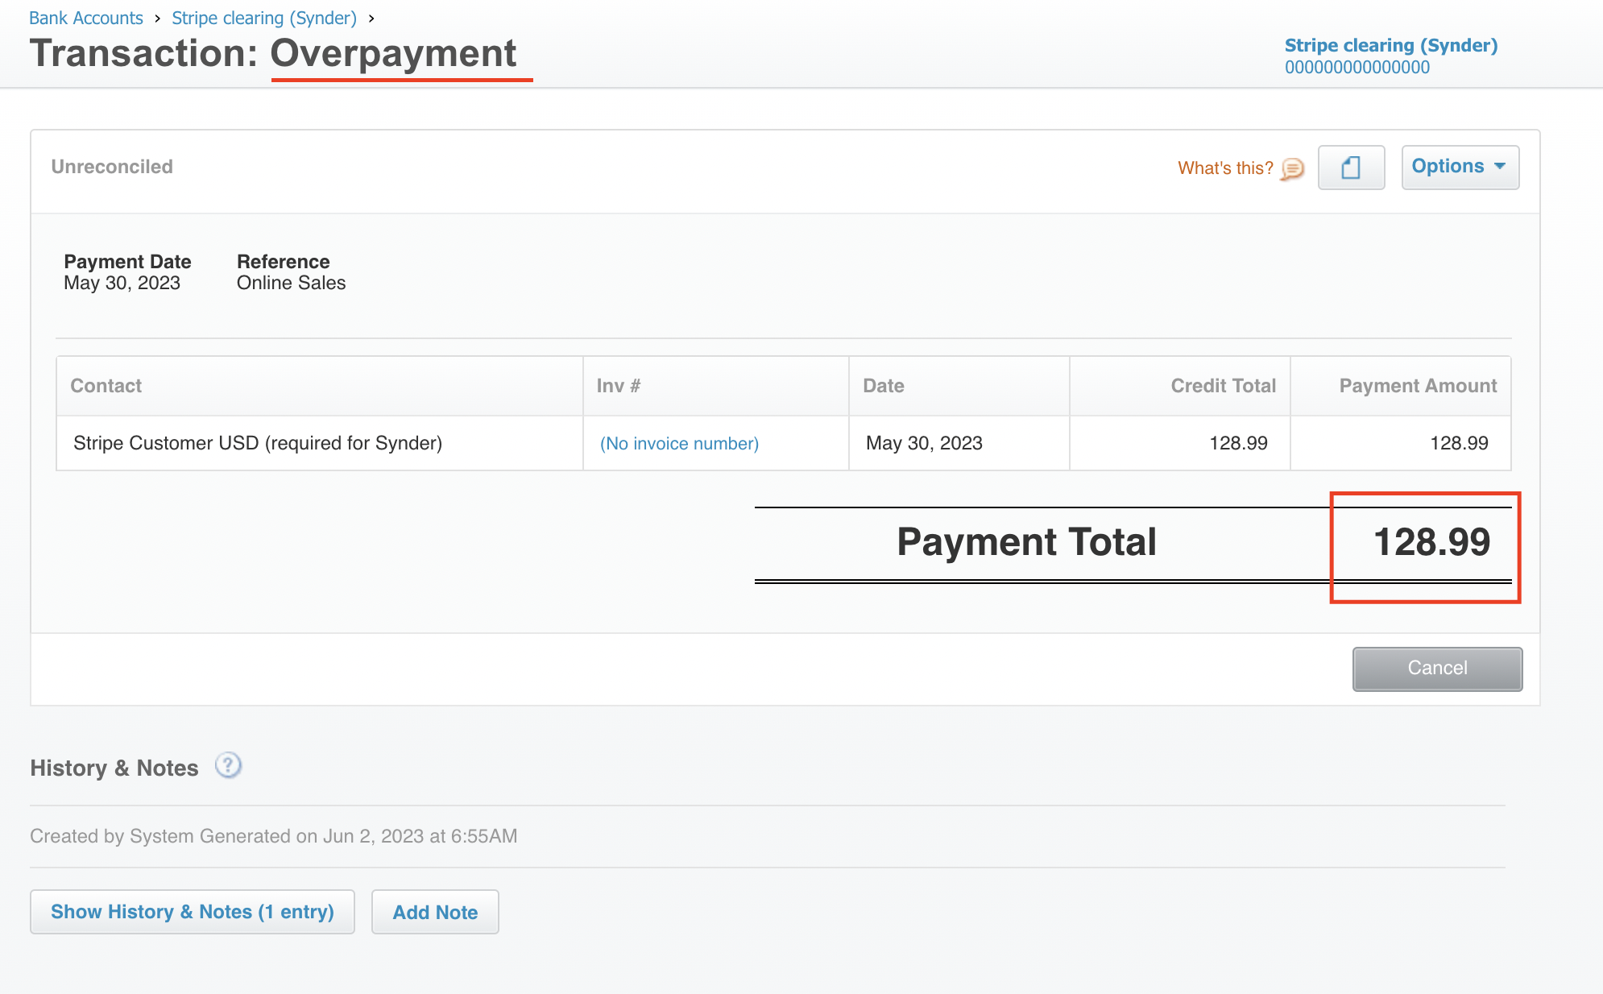
Task: Click the caret arrow on Options
Action: (x=1499, y=167)
